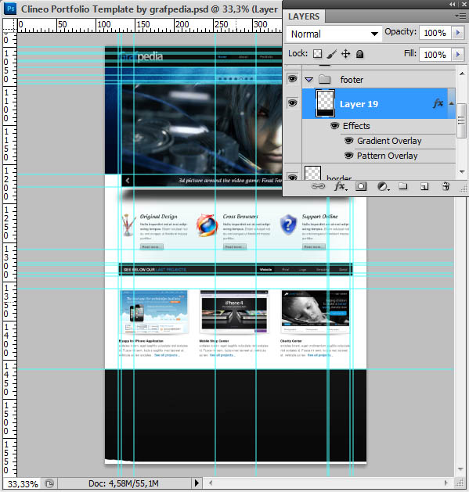Select the LAYERS panel tab
The height and width of the screenshot is (492, 469).
point(304,16)
